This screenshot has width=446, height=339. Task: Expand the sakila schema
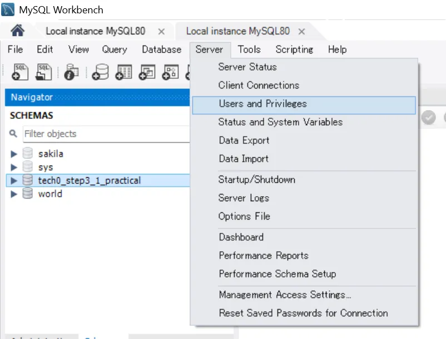[x=13, y=154]
